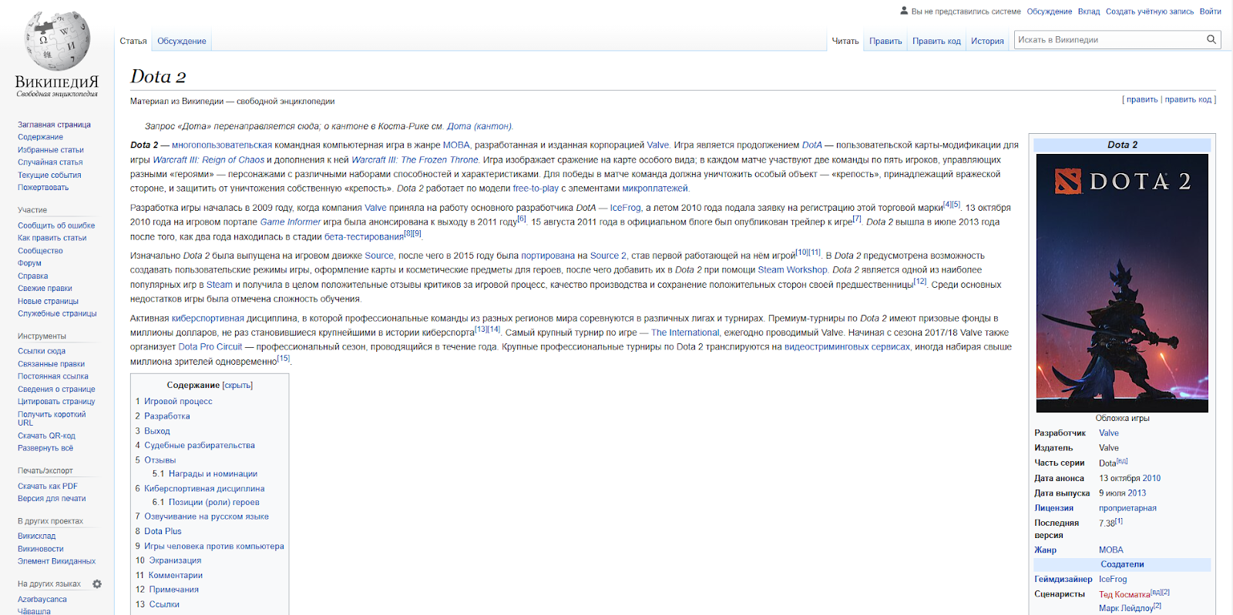Open Valve link in Разработчик row
1233x615 pixels.
1109,433
